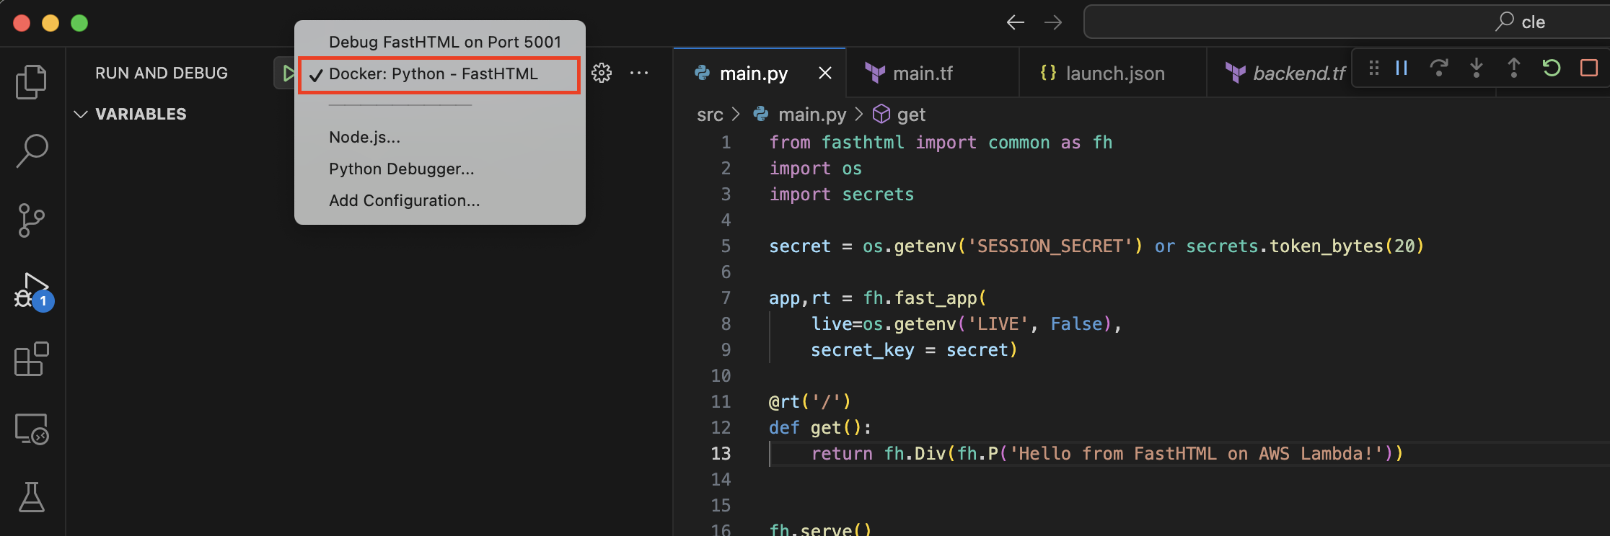The image size is (1610, 536).
Task: Choose Debug FastHTML on Port 5001
Action: tap(444, 42)
